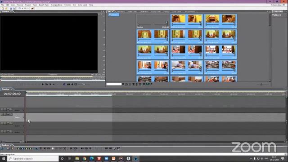Select the arrow pointer tool in Toolbox
This screenshot has width=288, height=162.
(x=36, y=148)
